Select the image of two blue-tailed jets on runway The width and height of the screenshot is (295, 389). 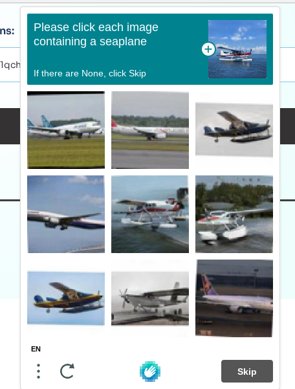66,130
